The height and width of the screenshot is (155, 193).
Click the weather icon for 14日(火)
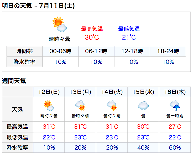112,105
